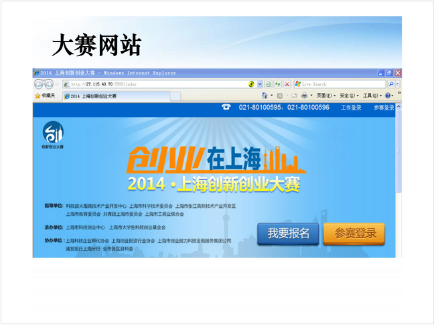434x325 pixels.
Task: Click the RSS feeds icon
Action: click(x=280, y=96)
